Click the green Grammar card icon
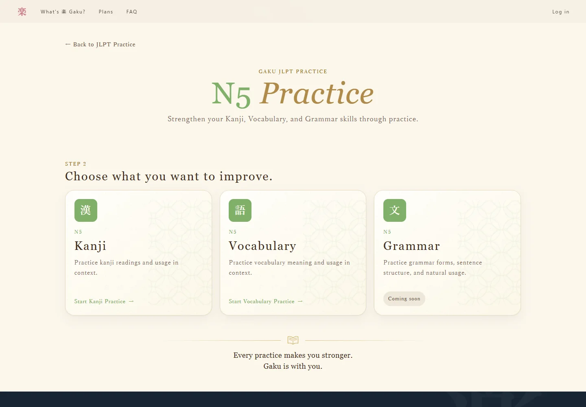The height and width of the screenshot is (407, 586). 395,210
